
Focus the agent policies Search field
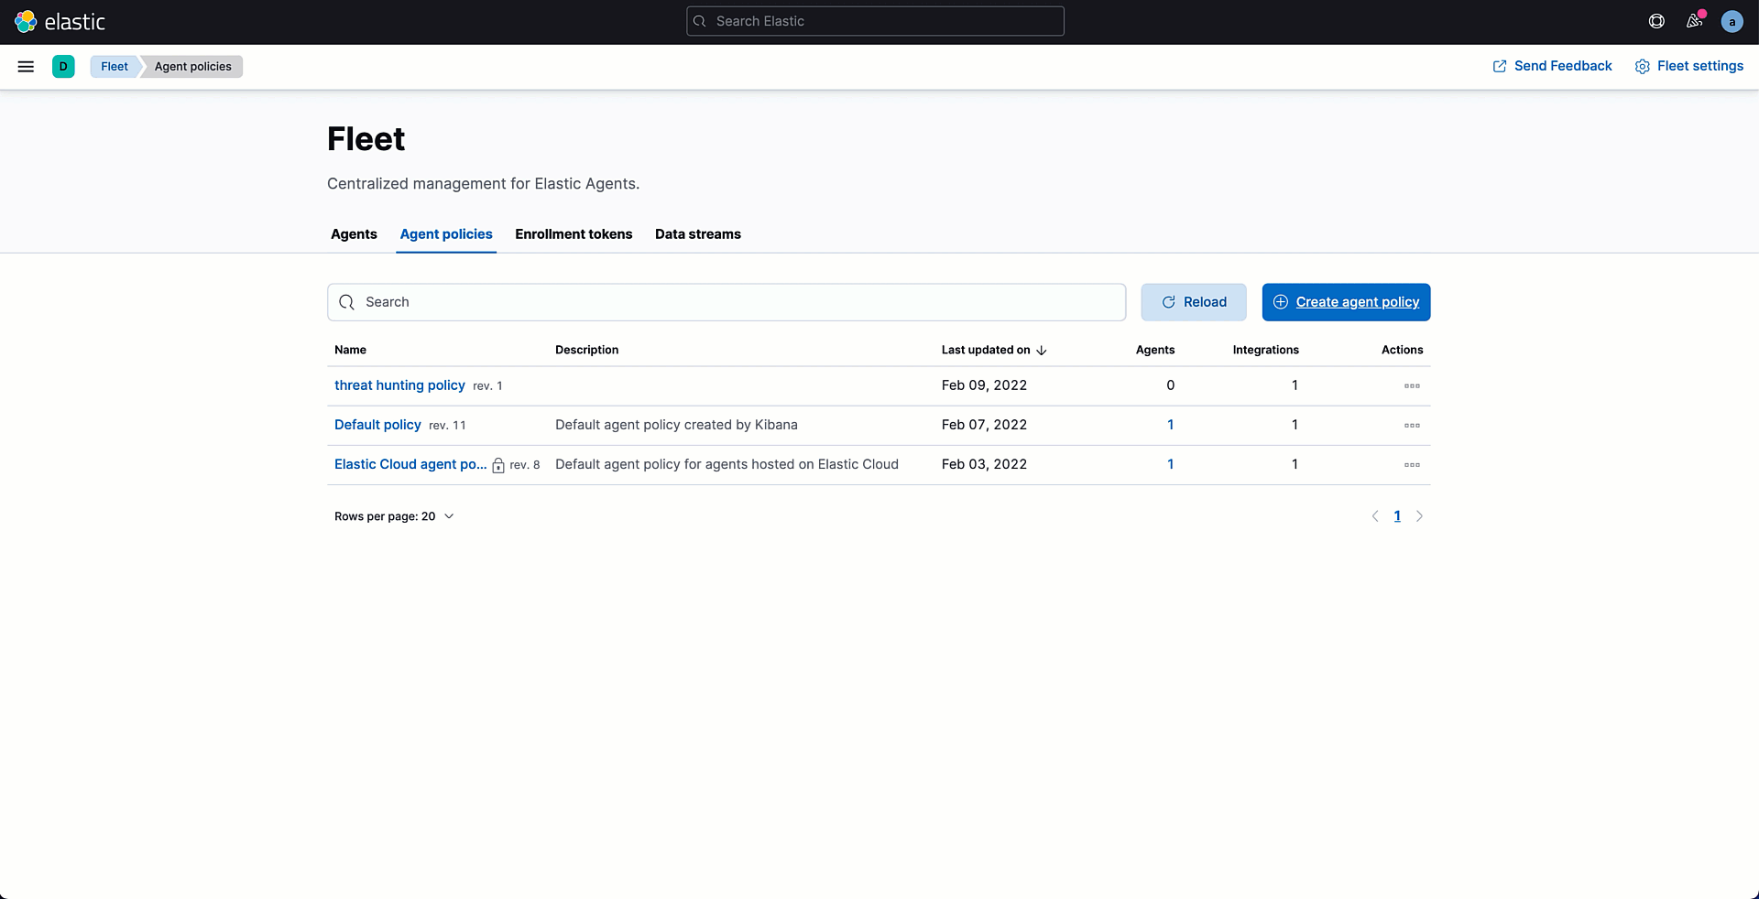[x=727, y=302]
